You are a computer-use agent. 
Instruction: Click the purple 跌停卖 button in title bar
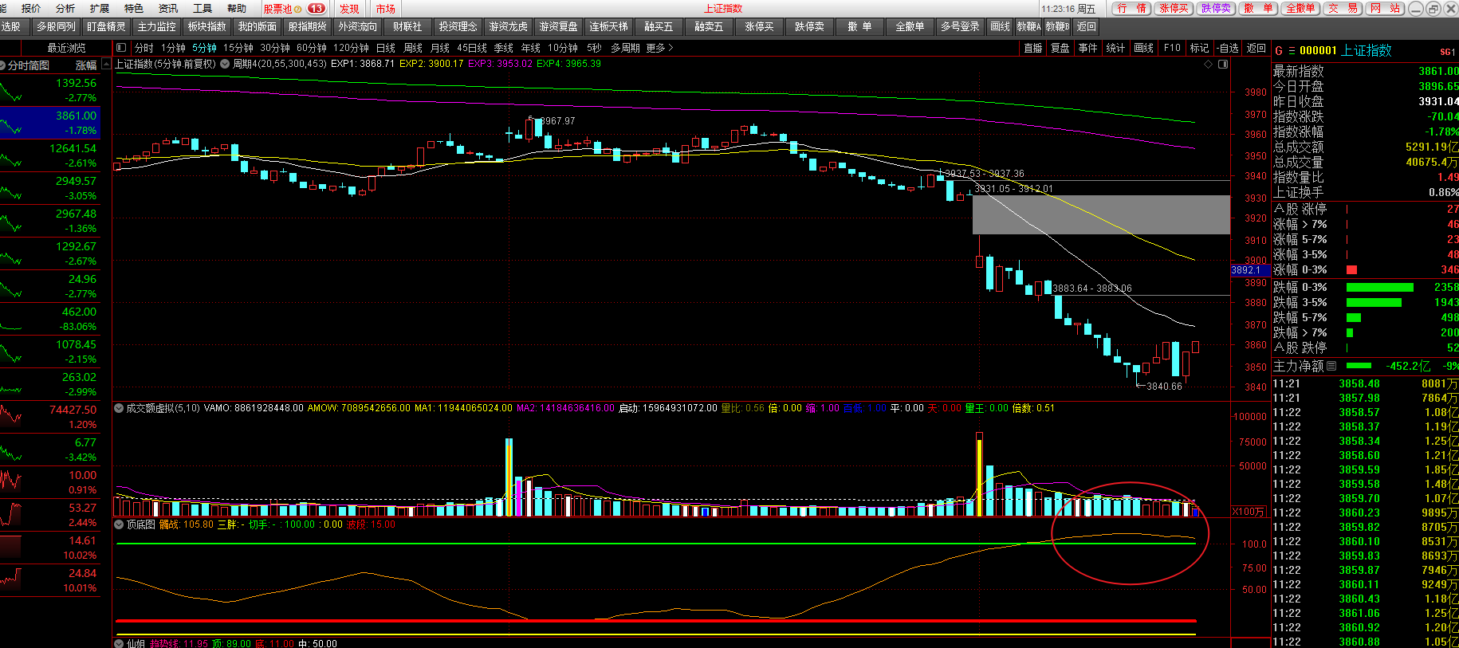(x=1217, y=9)
